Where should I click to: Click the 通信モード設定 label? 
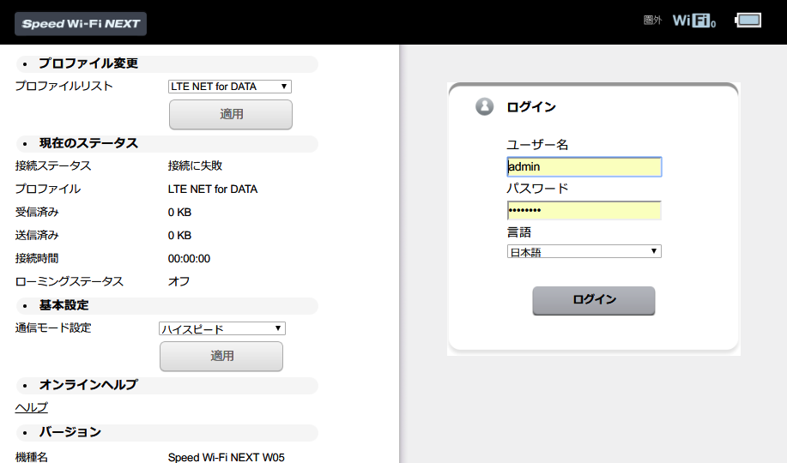tap(53, 328)
